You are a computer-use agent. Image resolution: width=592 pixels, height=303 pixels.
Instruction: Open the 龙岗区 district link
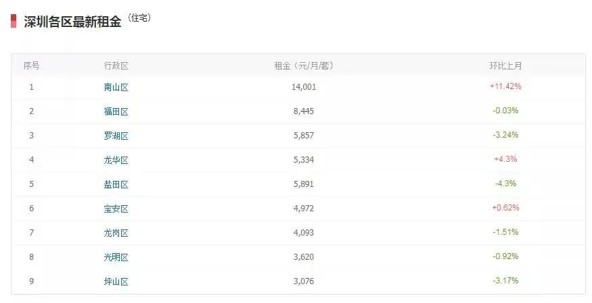(116, 233)
